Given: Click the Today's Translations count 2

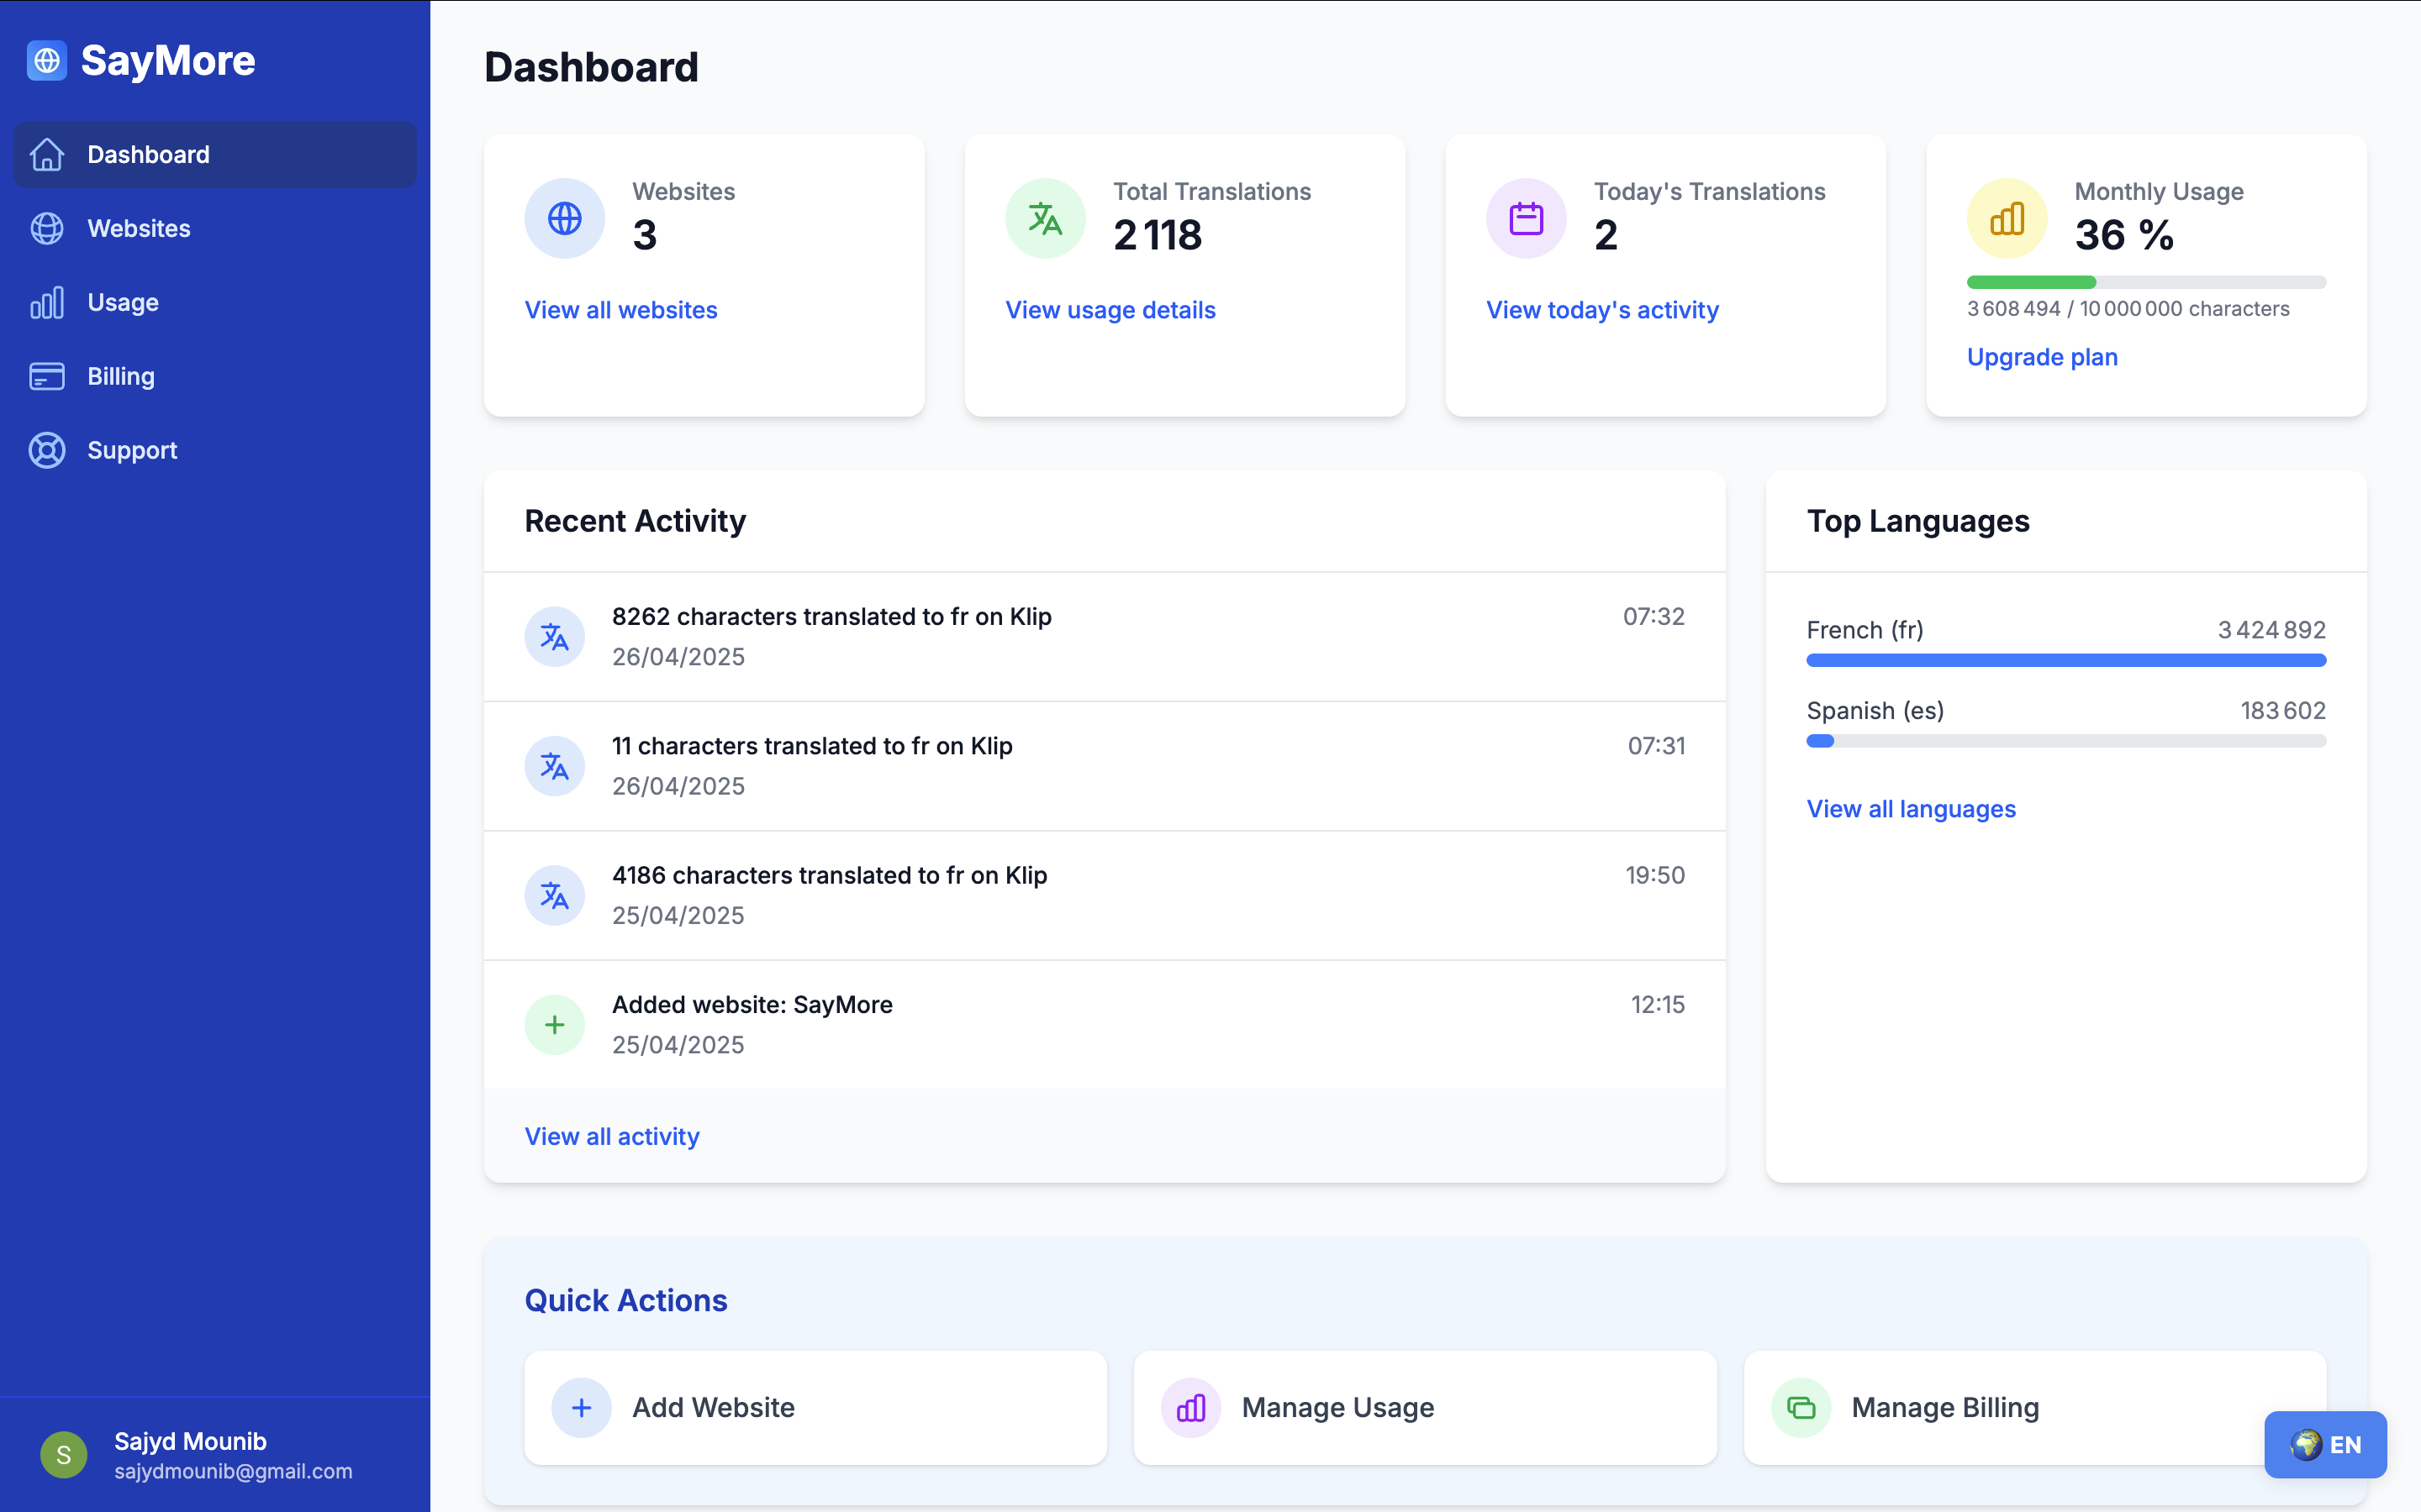Looking at the screenshot, I should point(1606,235).
